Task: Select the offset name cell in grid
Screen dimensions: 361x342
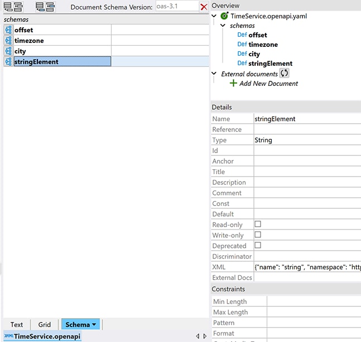Action: [x=62, y=30]
